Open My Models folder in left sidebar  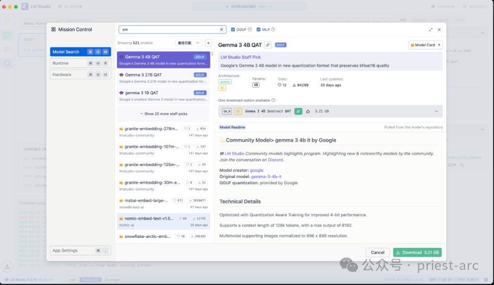click(7, 49)
